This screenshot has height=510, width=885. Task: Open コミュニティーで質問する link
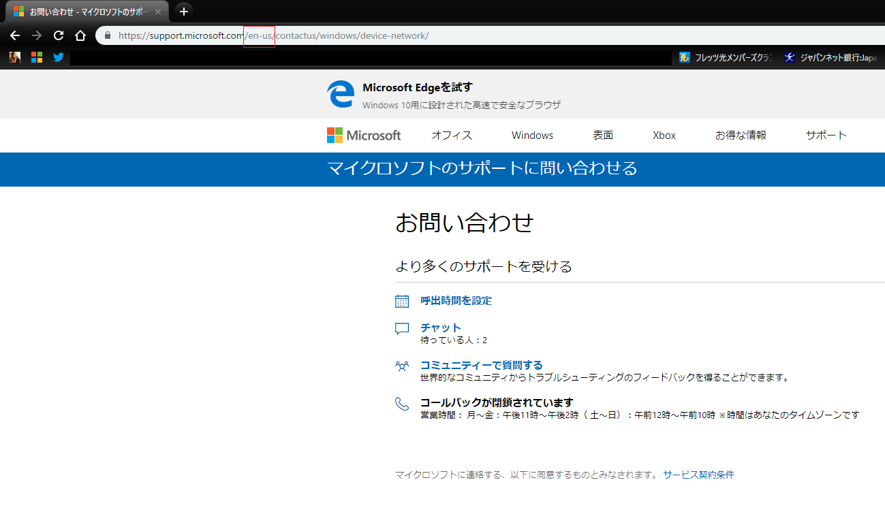(481, 365)
